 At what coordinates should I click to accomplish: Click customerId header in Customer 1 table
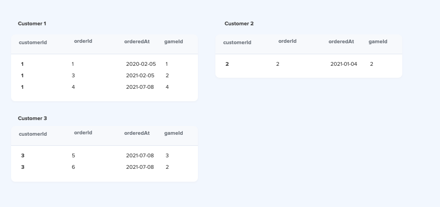33,43
